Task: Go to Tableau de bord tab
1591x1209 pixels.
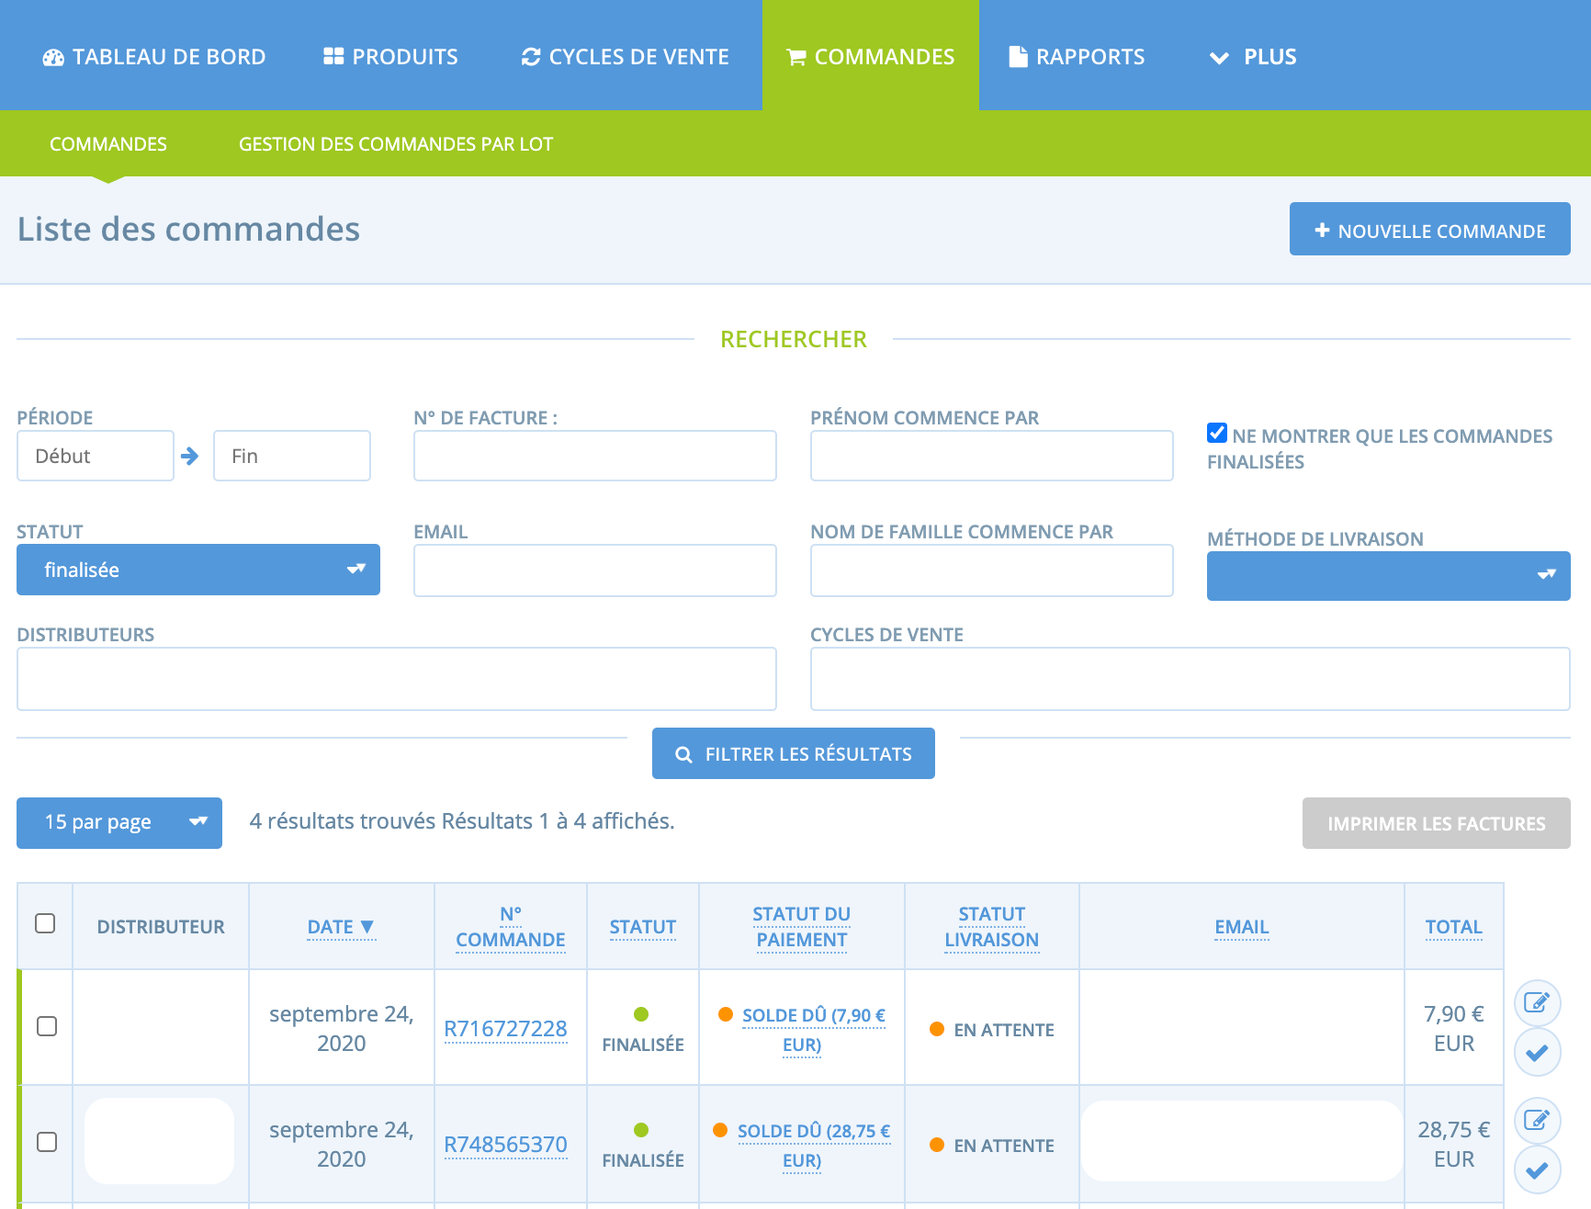Action: (154, 57)
